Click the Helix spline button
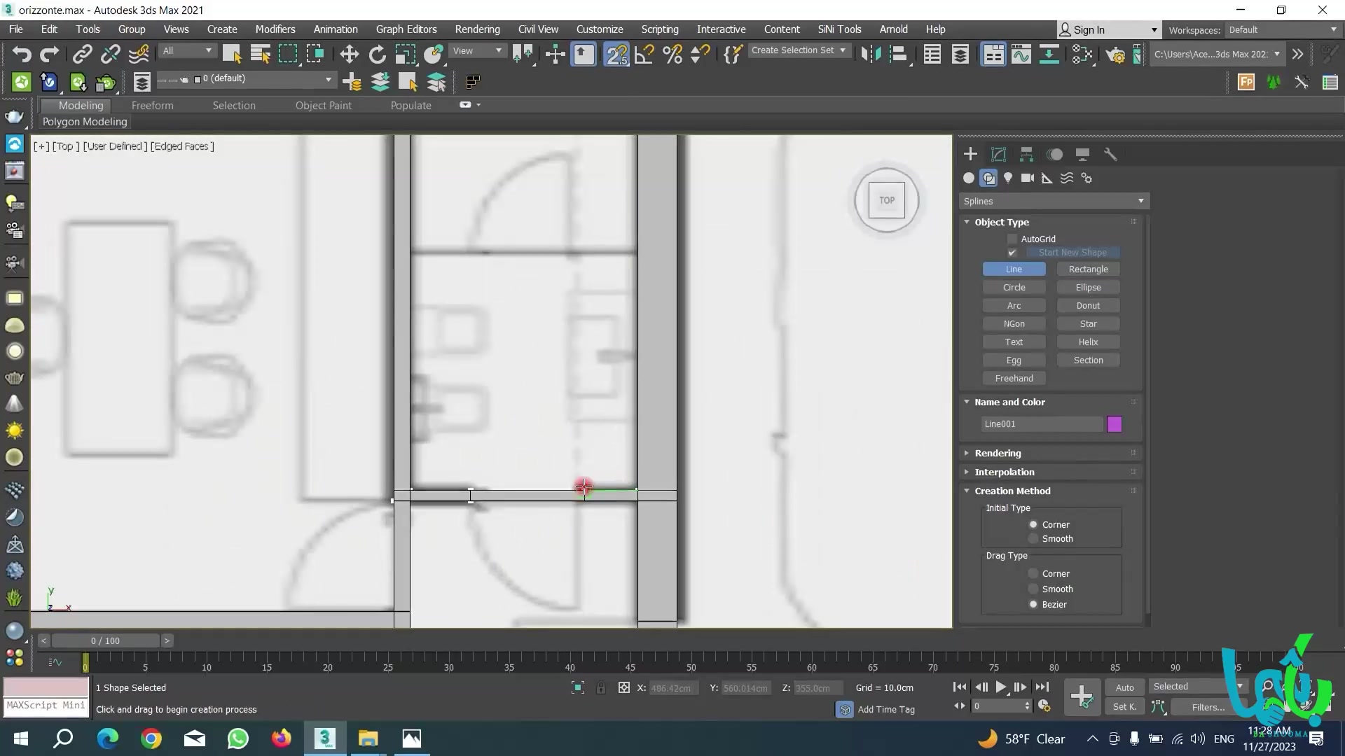The image size is (1345, 756). tap(1088, 342)
